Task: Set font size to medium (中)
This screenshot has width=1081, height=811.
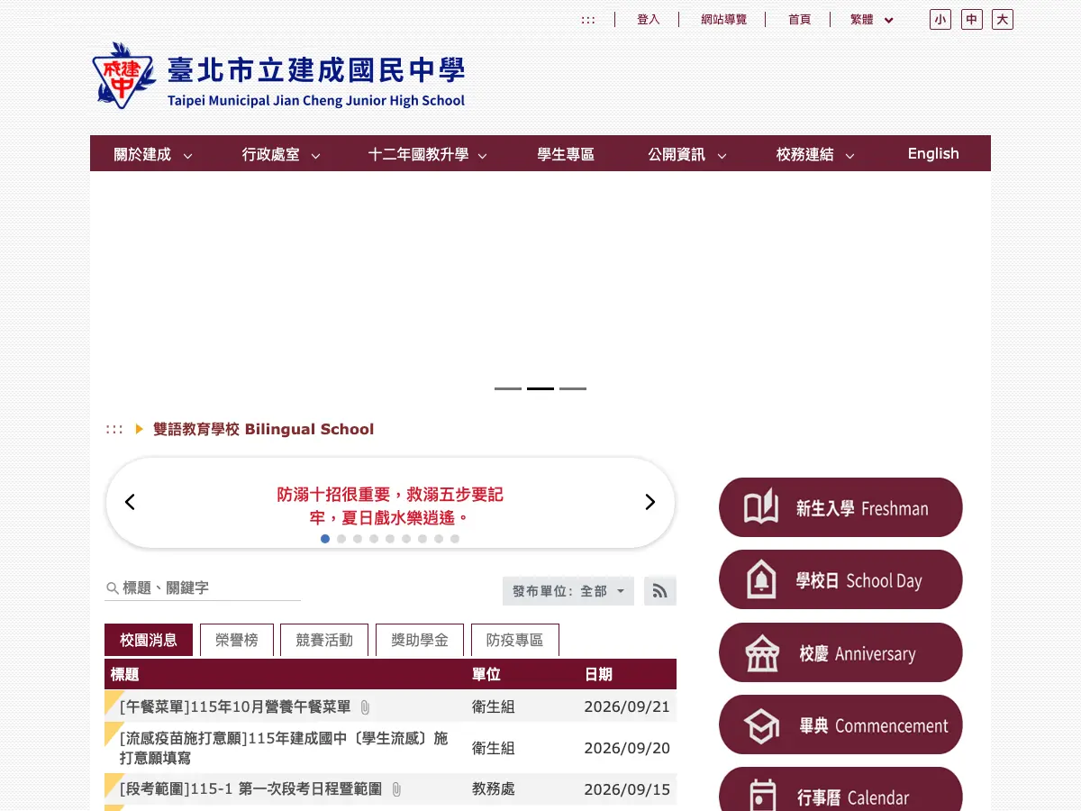Action: pyautogui.click(x=972, y=20)
